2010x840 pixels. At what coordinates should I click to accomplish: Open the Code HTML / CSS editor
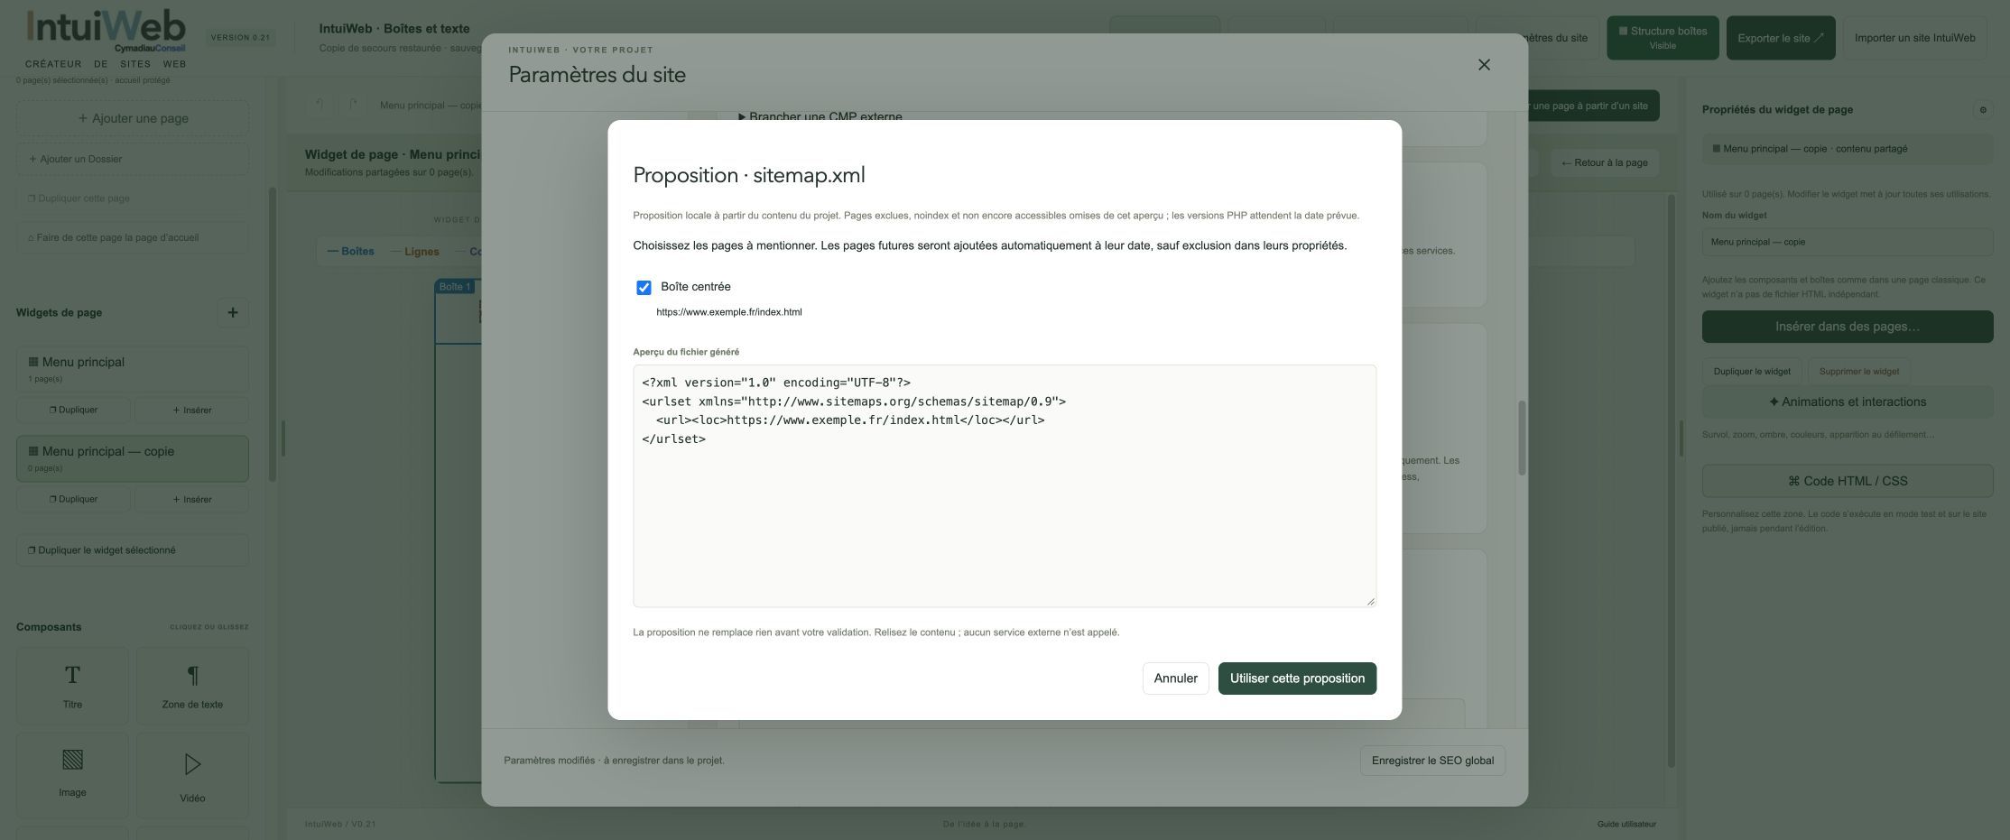[x=1848, y=481]
